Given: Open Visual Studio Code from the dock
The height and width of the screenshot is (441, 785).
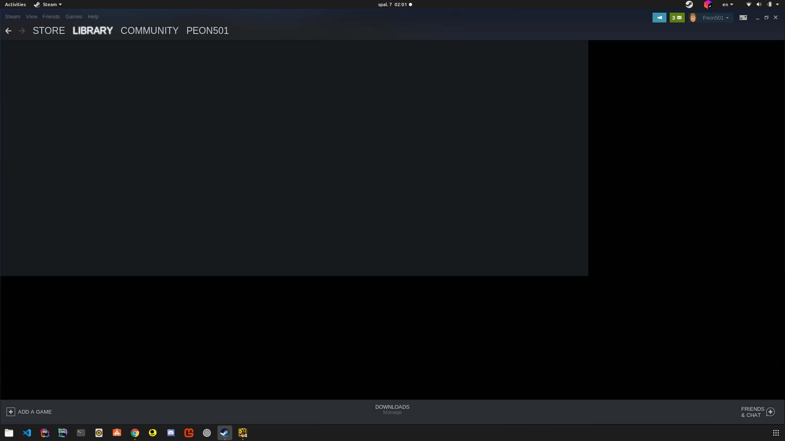Looking at the screenshot, I should [x=27, y=432].
